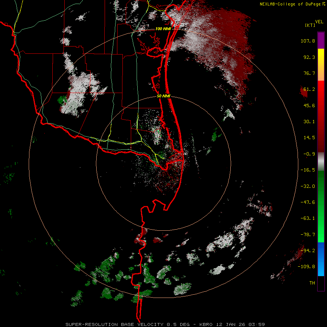The image size is (327, 327).
Task: Select the -0.9 legend value
Action: (309, 154)
